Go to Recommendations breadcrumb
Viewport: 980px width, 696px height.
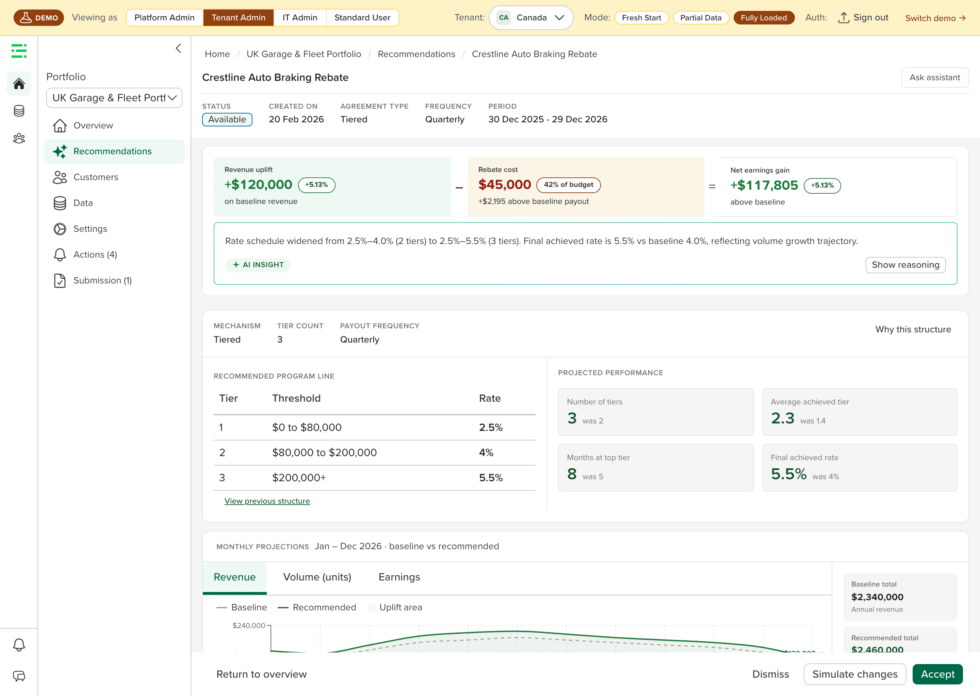pyautogui.click(x=416, y=54)
